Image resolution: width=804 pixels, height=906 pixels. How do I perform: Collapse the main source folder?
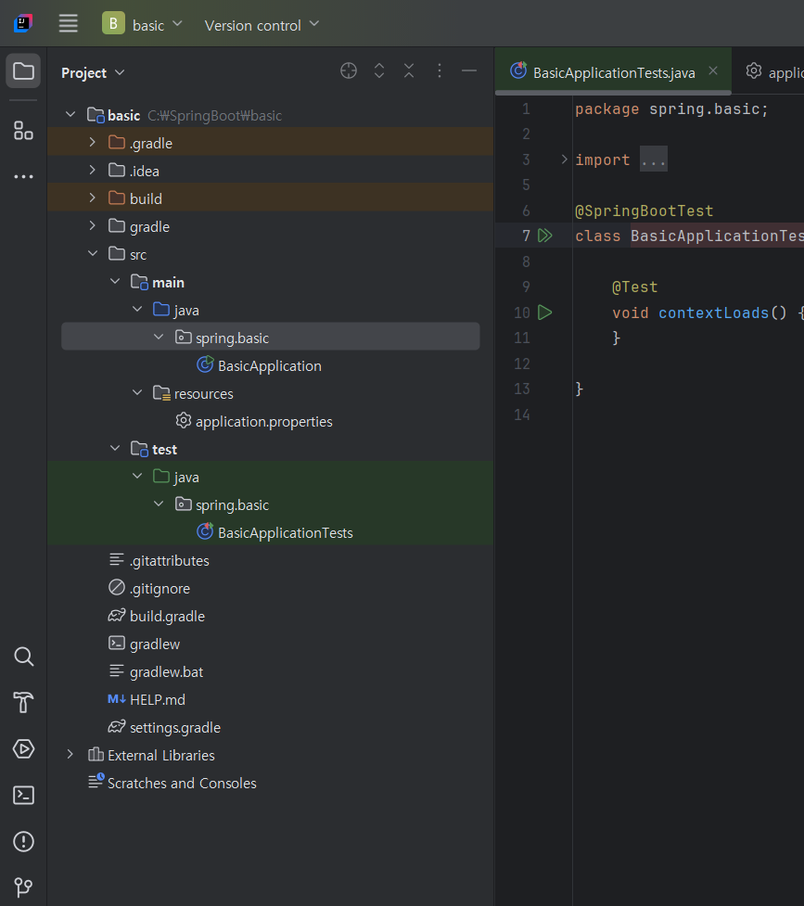tap(115, 281)
